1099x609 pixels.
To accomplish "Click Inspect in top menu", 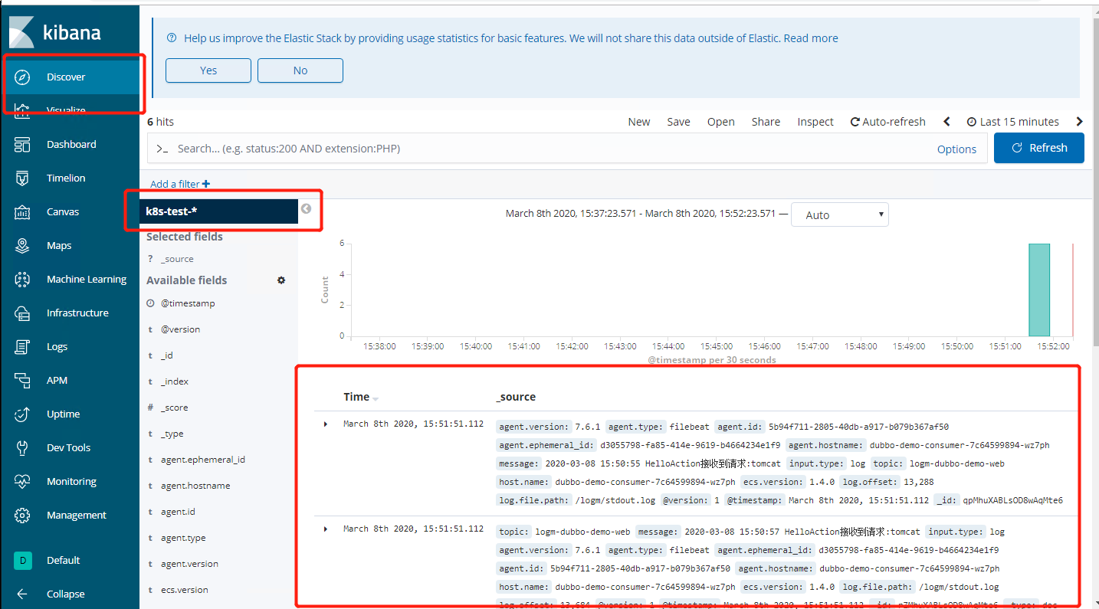I will pyautogui.click(x=815, y=122).
